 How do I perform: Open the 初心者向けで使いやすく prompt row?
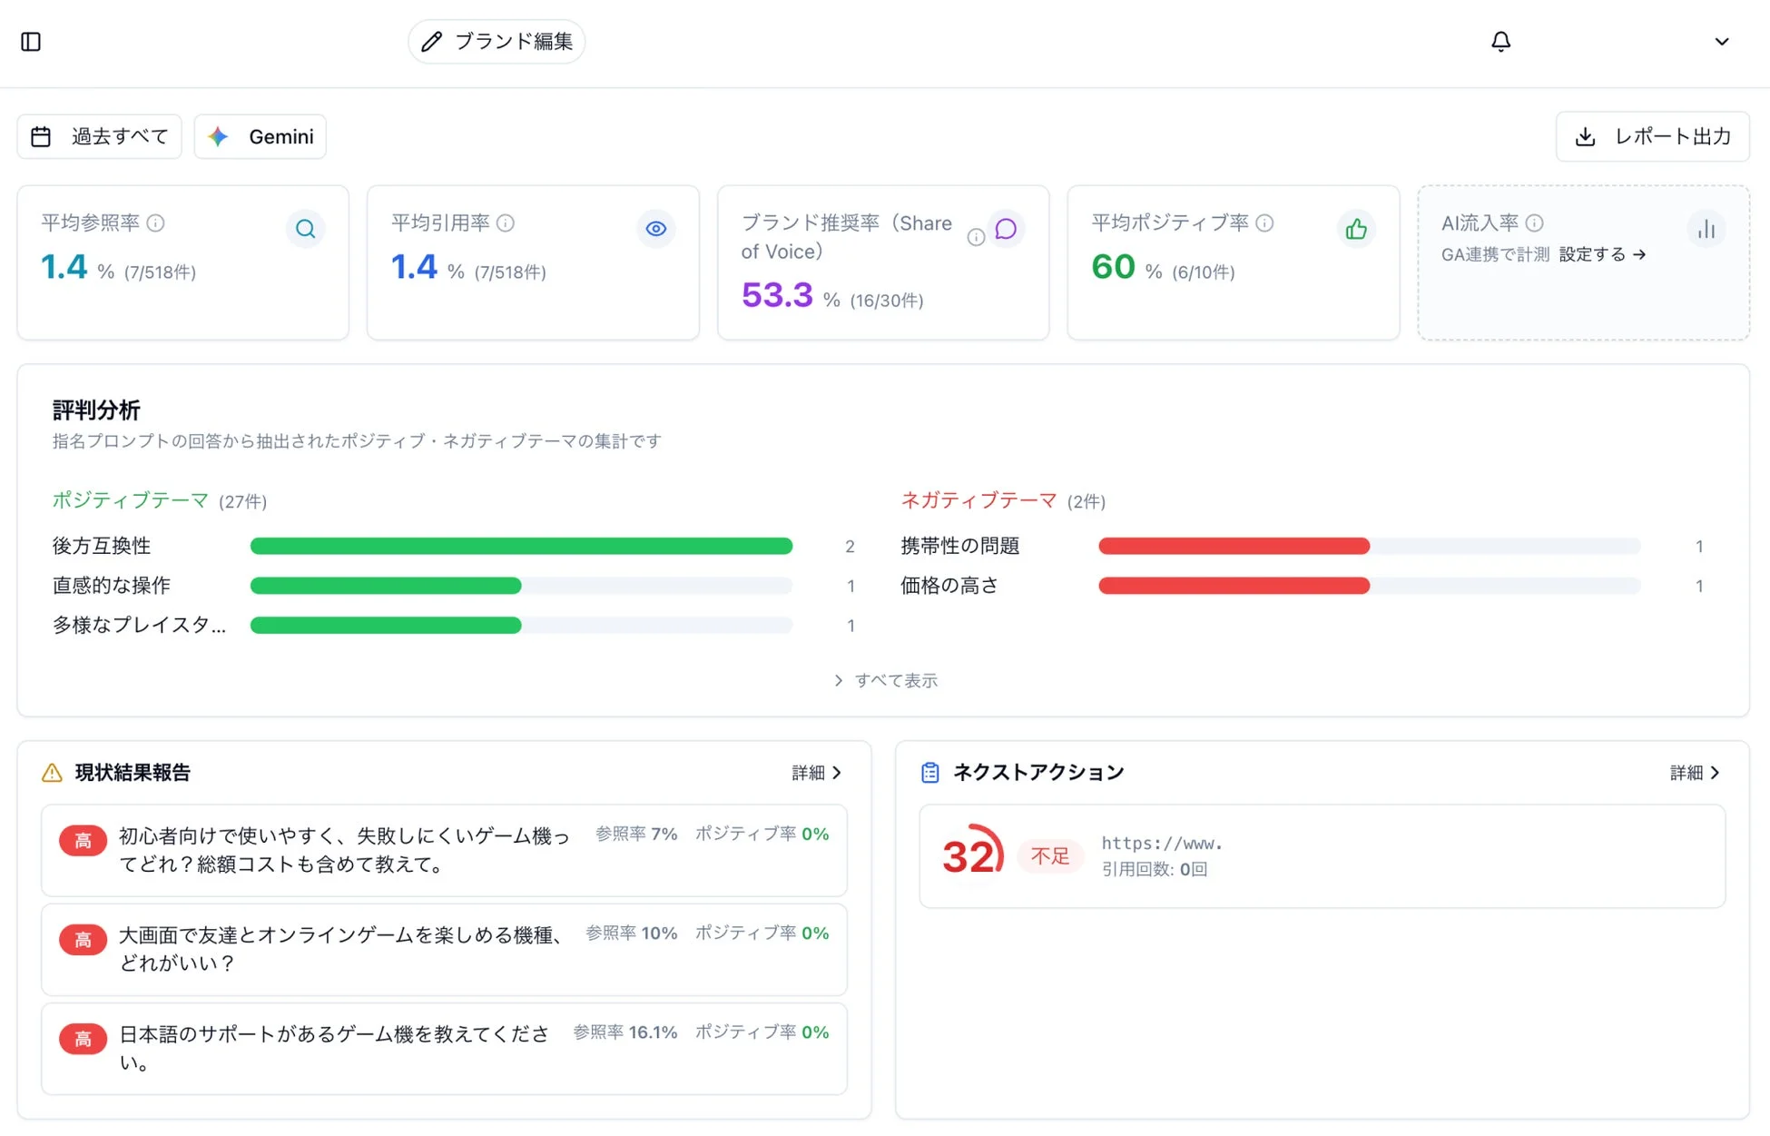444,851
